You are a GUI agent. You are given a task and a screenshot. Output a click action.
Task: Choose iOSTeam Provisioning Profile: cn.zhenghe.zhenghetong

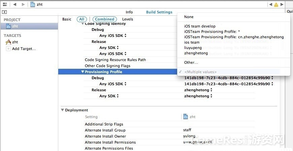234,37
